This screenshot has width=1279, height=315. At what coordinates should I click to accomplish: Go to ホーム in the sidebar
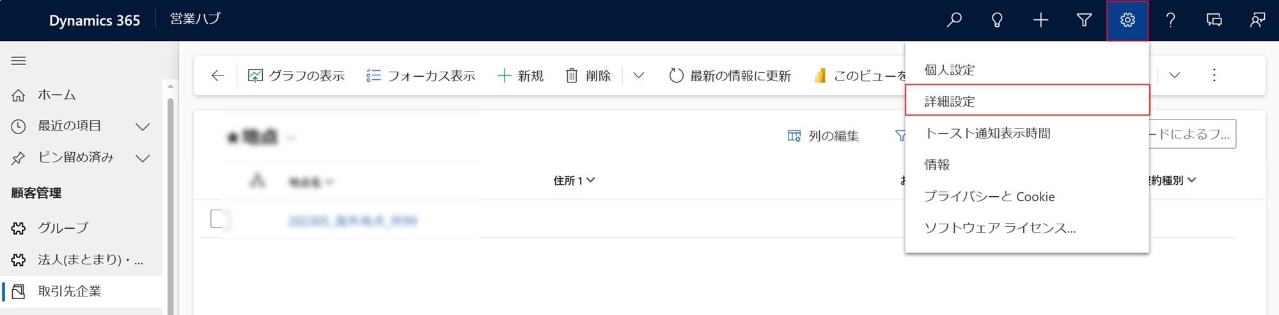(x=82, y=95)
